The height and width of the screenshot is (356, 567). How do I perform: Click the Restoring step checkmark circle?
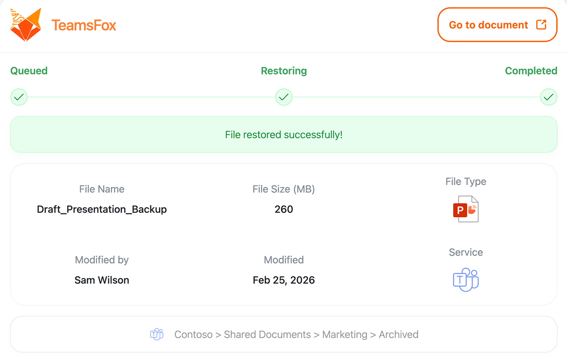tap(283, 97)
